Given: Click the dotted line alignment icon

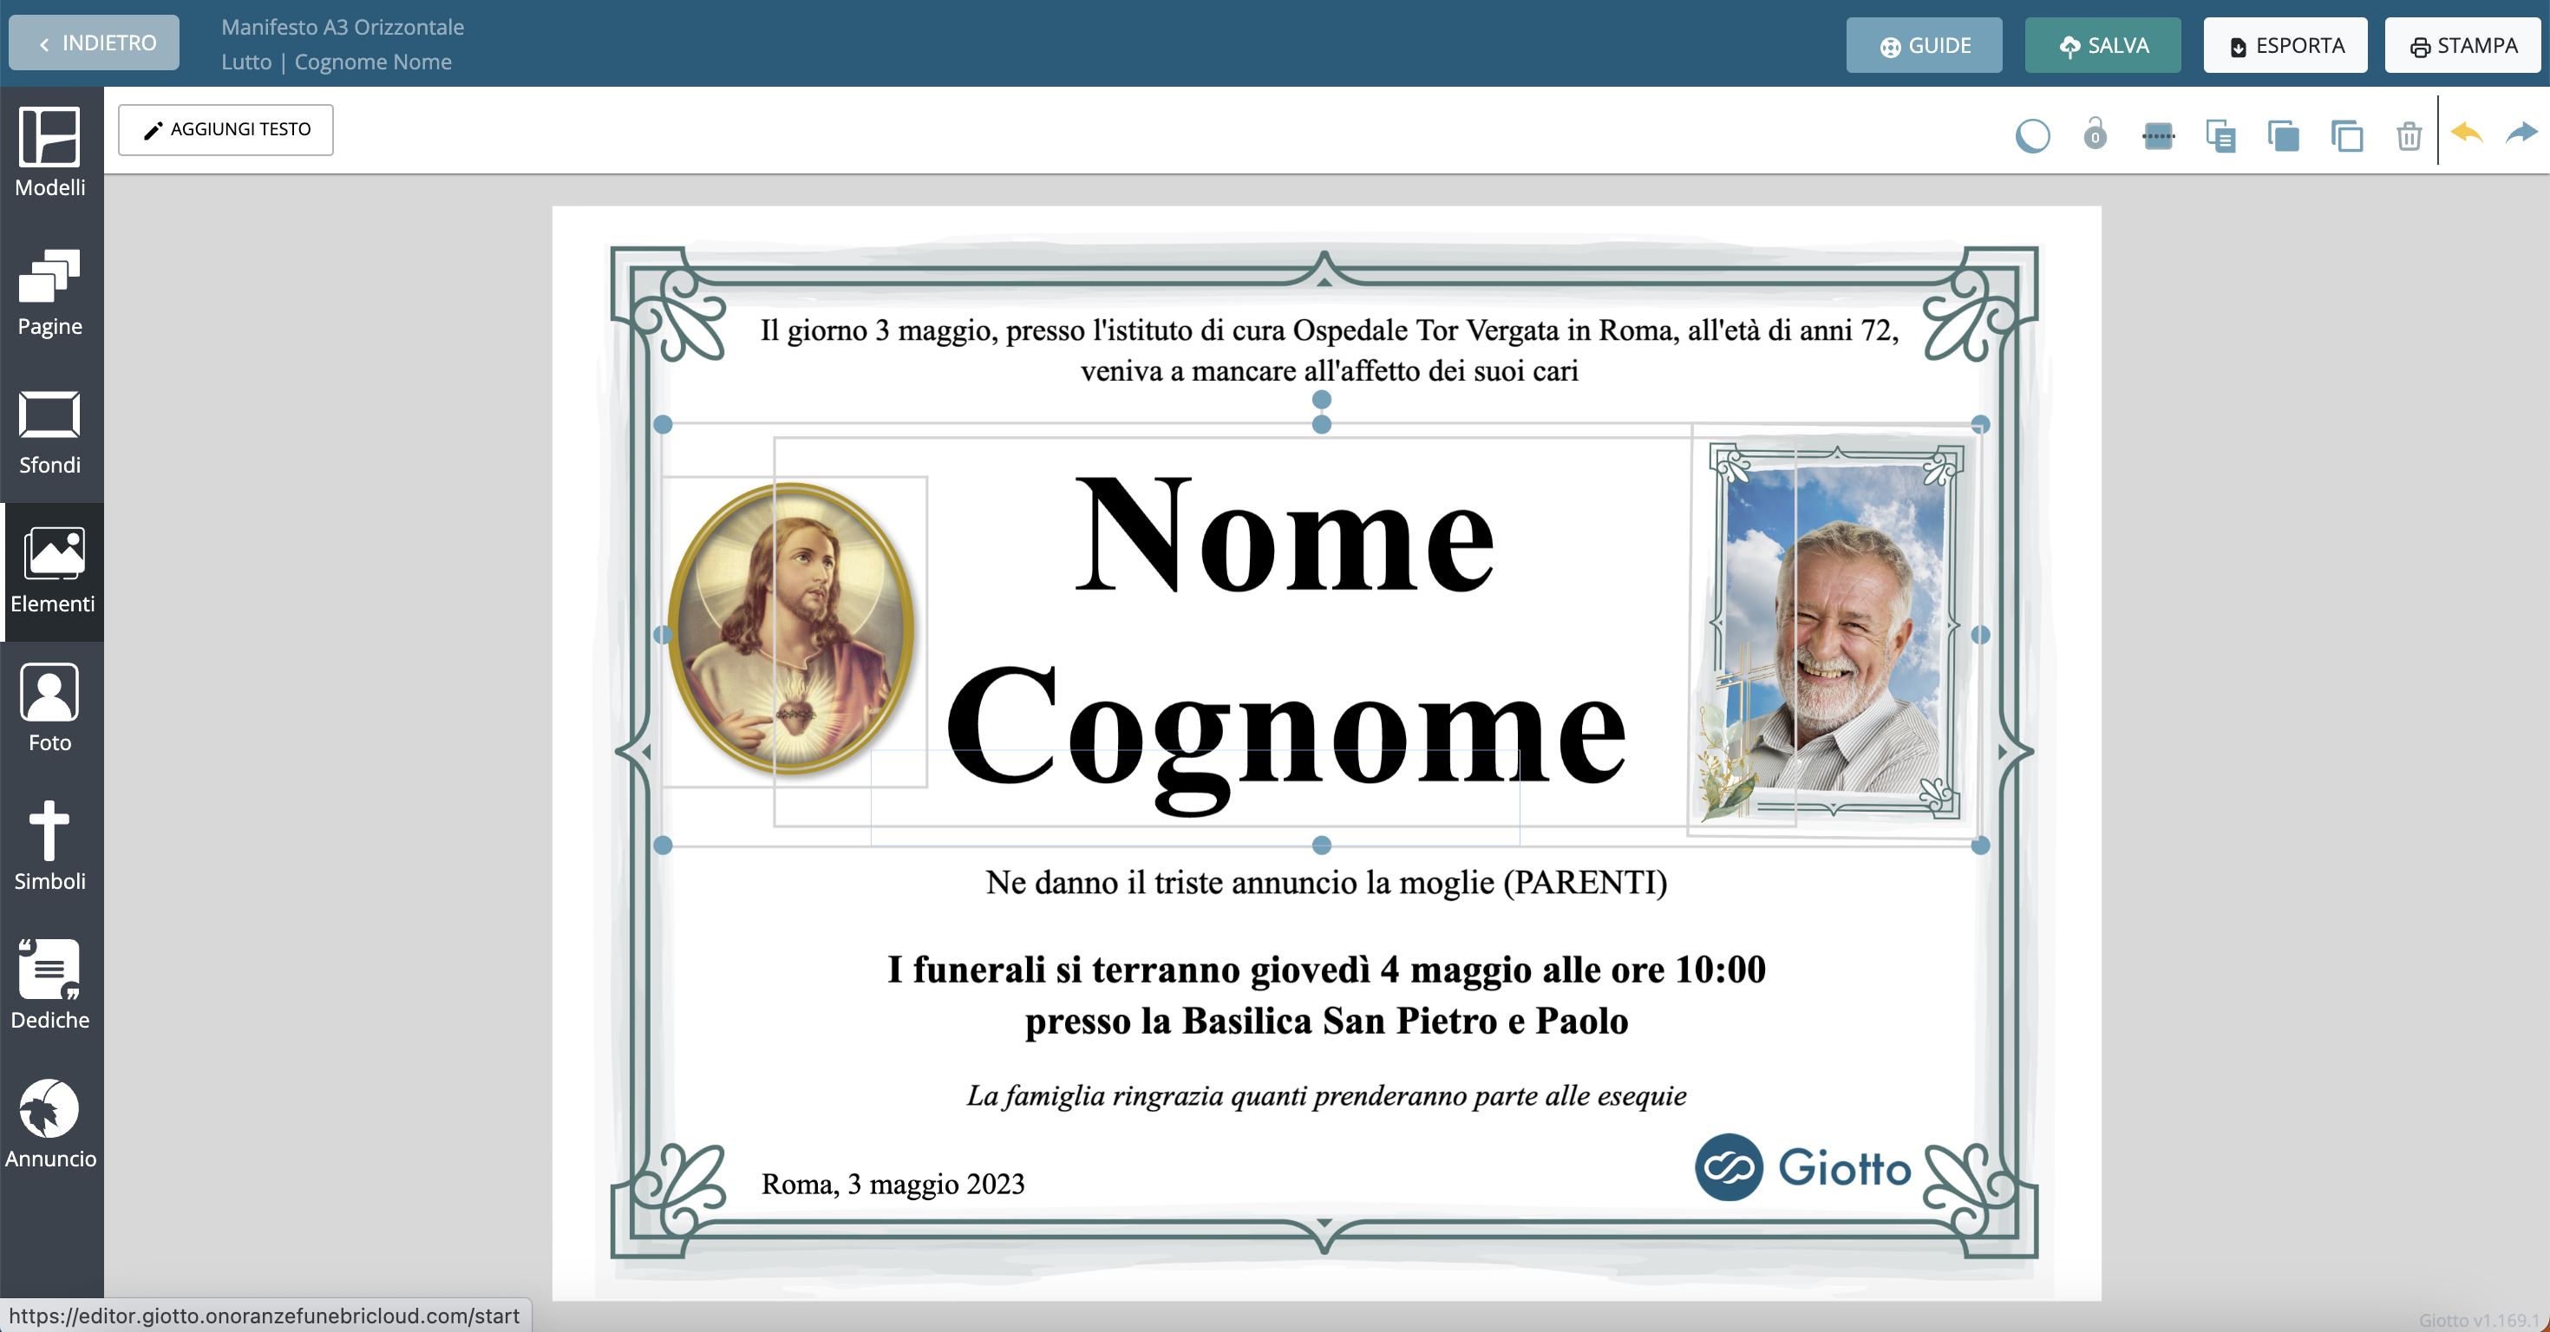Looking at the screenshot, I should [x=2158, y=135].
